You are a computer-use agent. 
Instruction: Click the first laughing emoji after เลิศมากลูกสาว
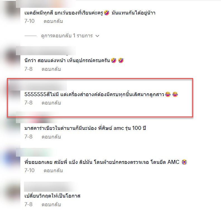(x=168, y=94)
